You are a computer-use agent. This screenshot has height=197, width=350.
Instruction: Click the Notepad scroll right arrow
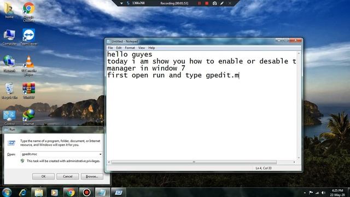(294, 162)
